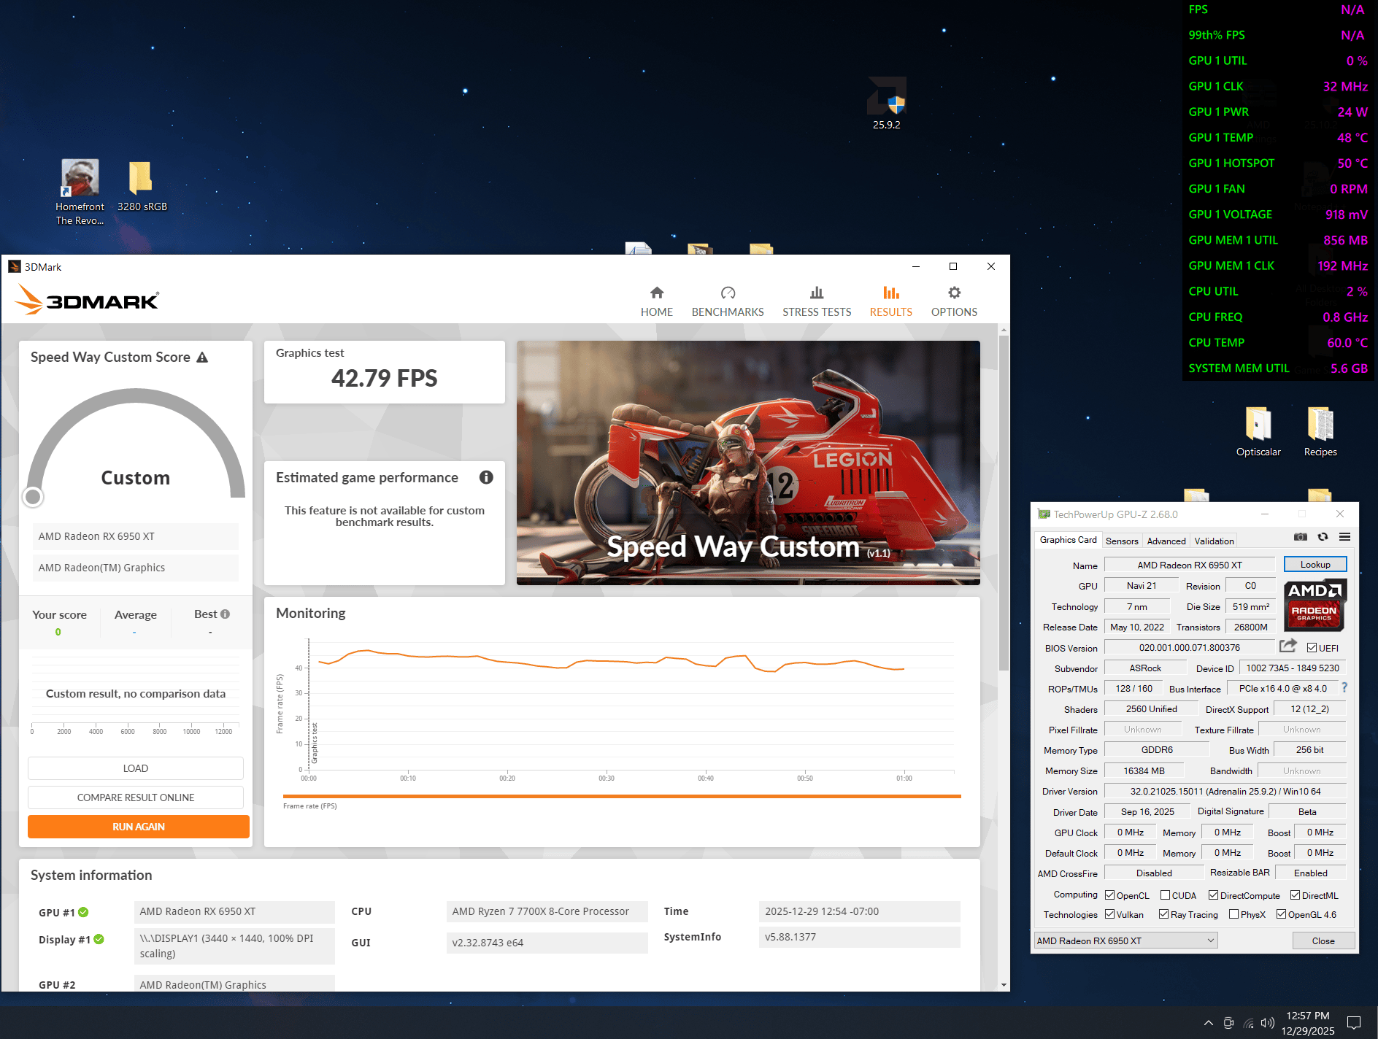Click the Close button in GPU-Z
Image resolution: width=1378 pixels, height=1039 pixels.
(x=1323, y=940)
